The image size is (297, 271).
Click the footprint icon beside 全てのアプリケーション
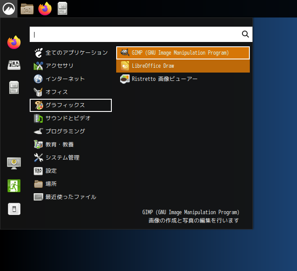point(38,53)
